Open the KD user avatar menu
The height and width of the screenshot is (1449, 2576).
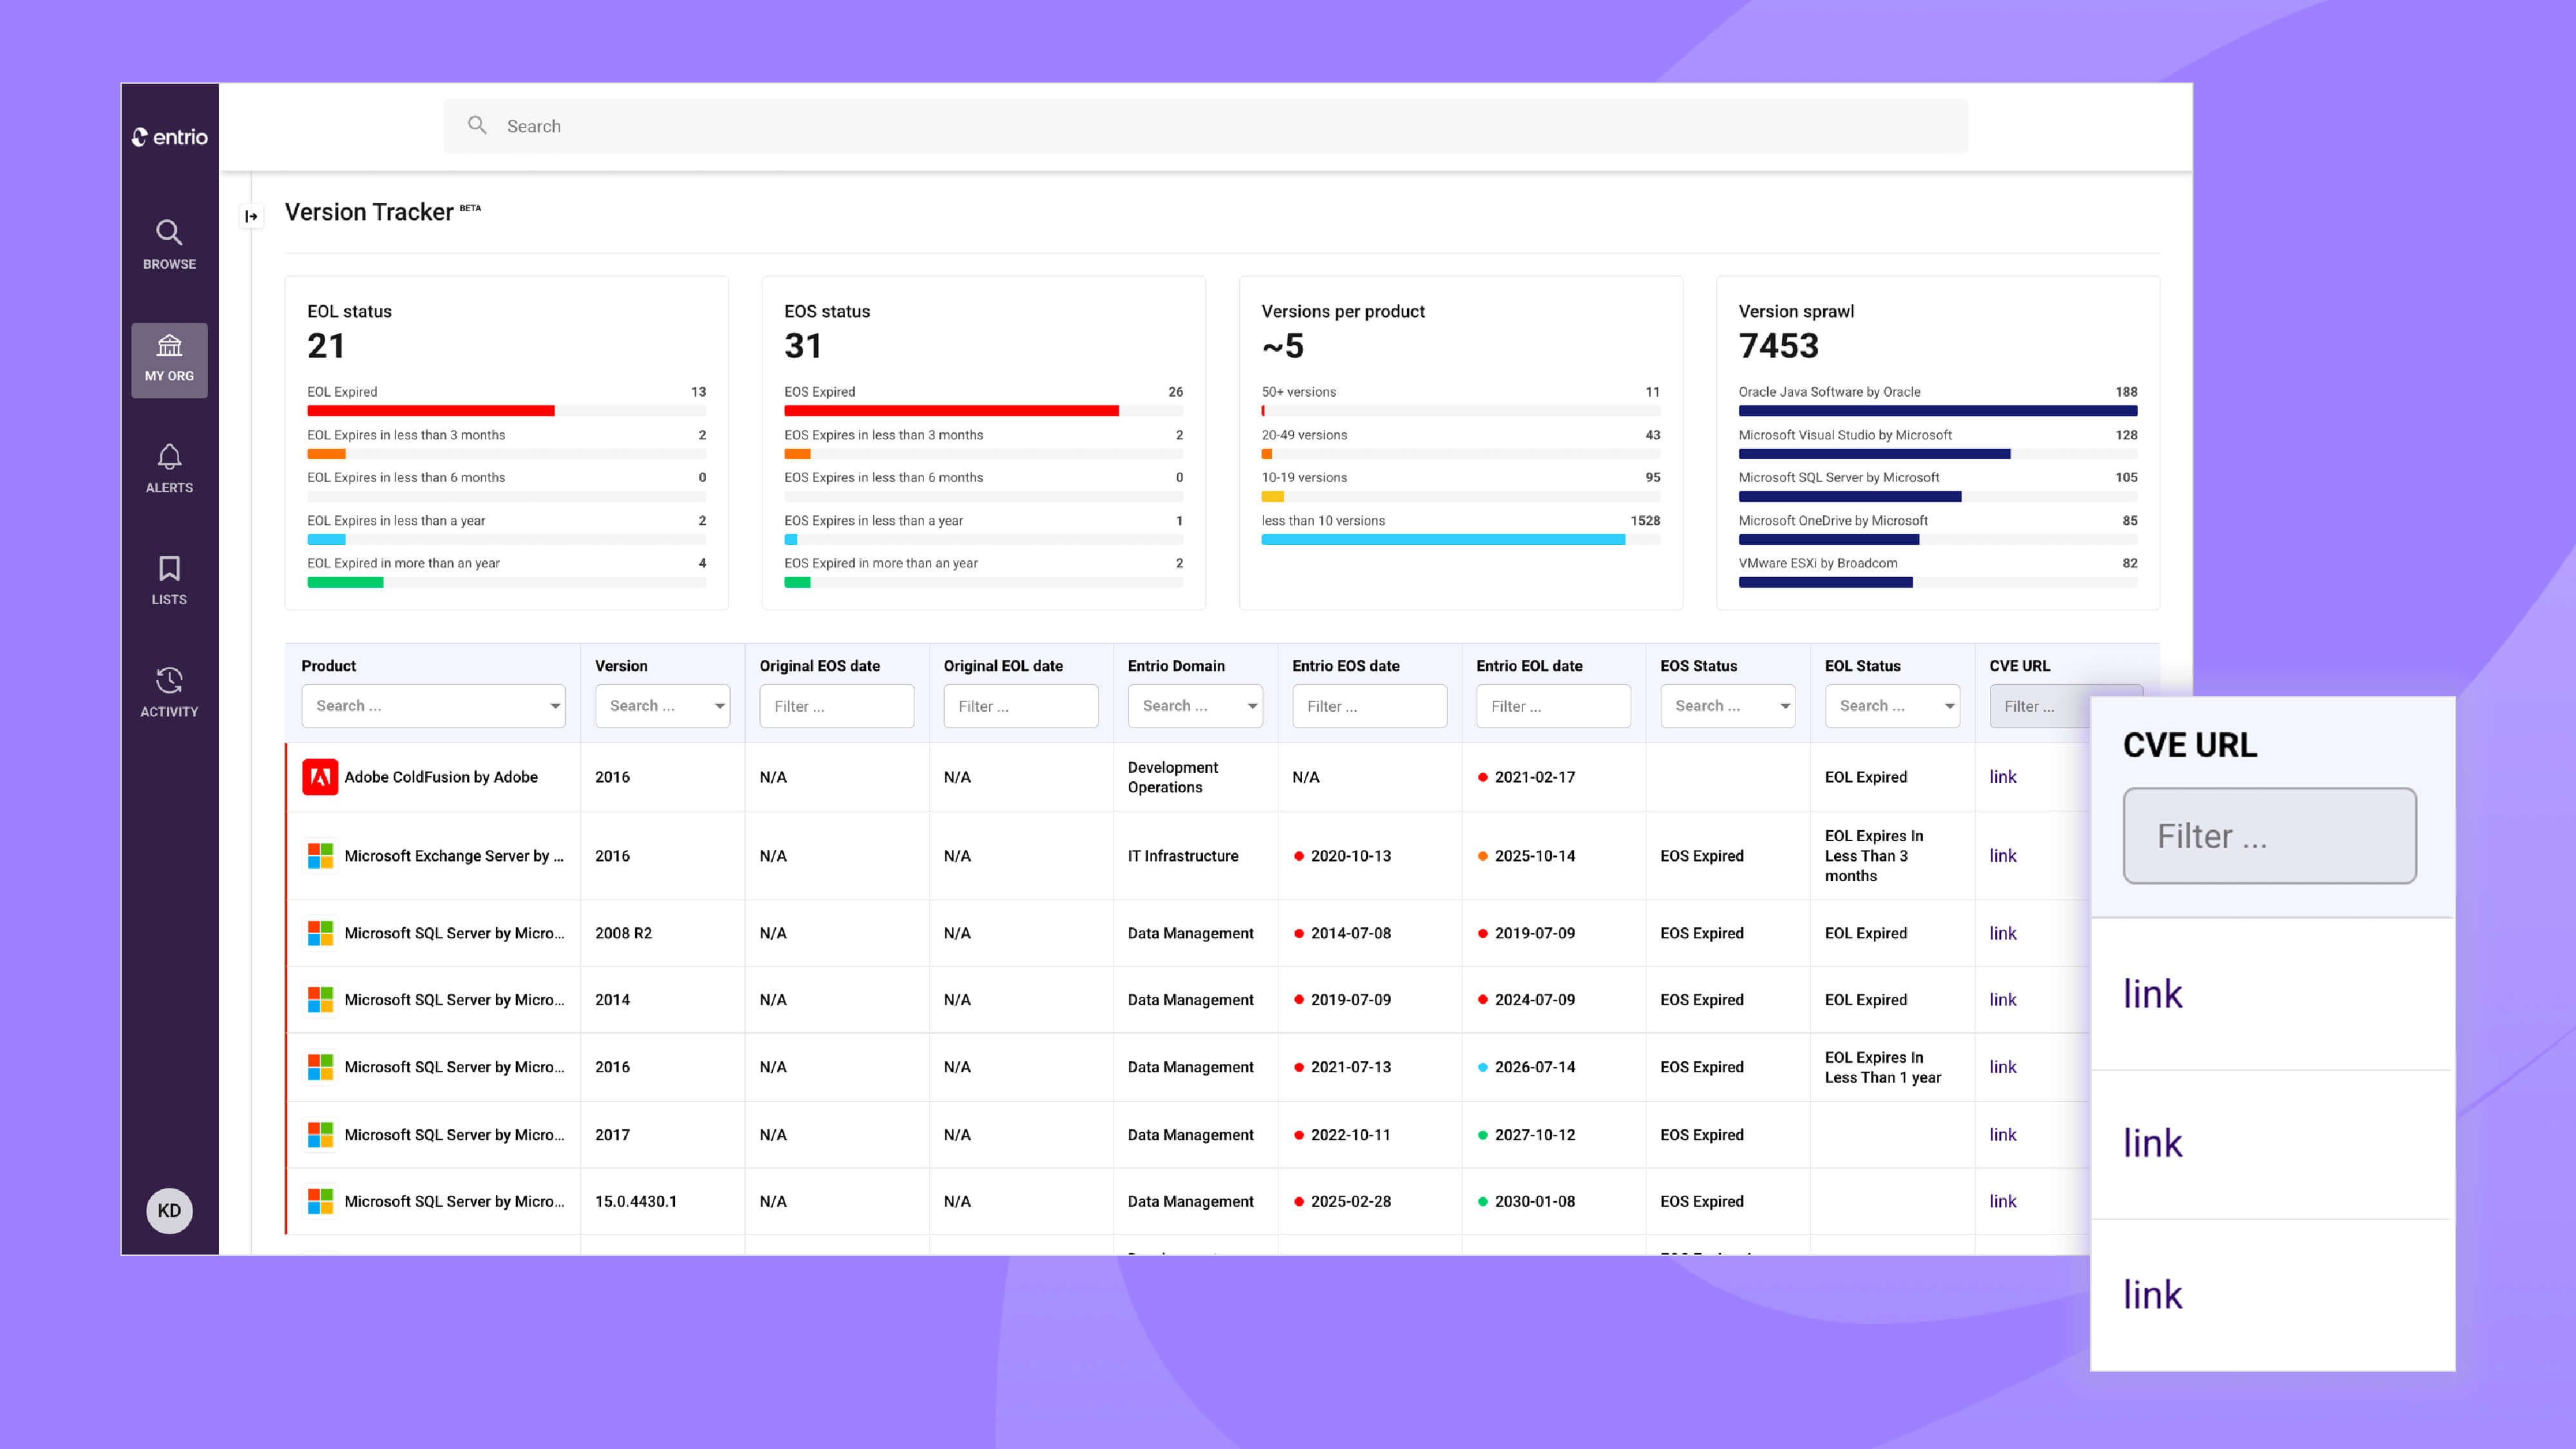click(x=169, y=1210)
